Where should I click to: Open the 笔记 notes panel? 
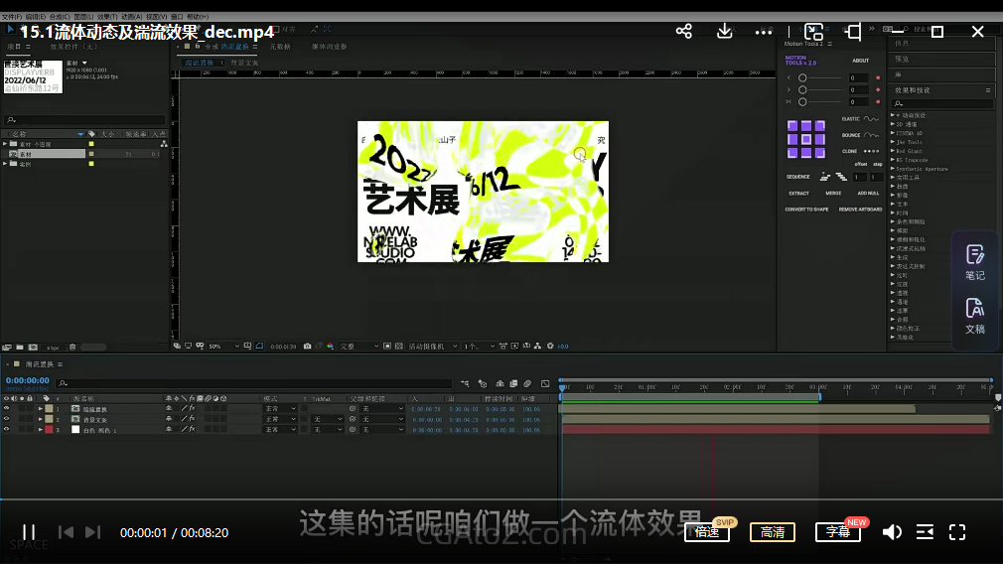point(975,262)
